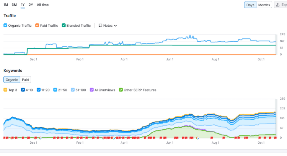Viewport: 287px width, 156px height.
Task: Toggle the Other SERP Features checkbox
Action: (x=121, y=90)
